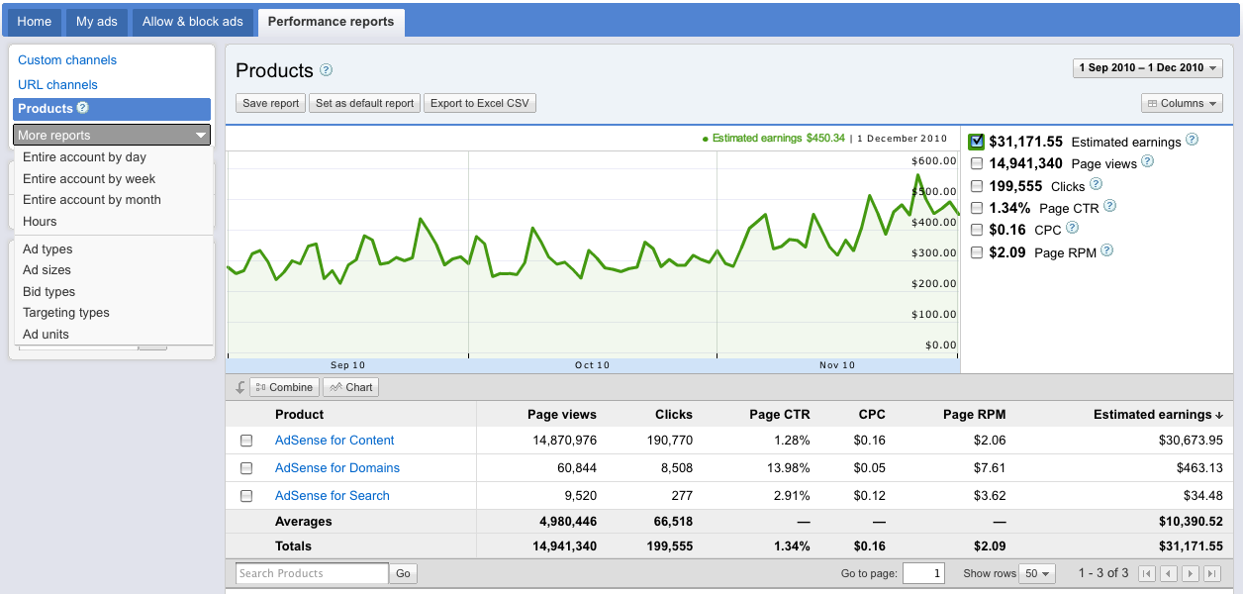The height and width of the screenshot is (594, 1243).
Task: Open Custom channels link
Action: [x=67, y=60]
